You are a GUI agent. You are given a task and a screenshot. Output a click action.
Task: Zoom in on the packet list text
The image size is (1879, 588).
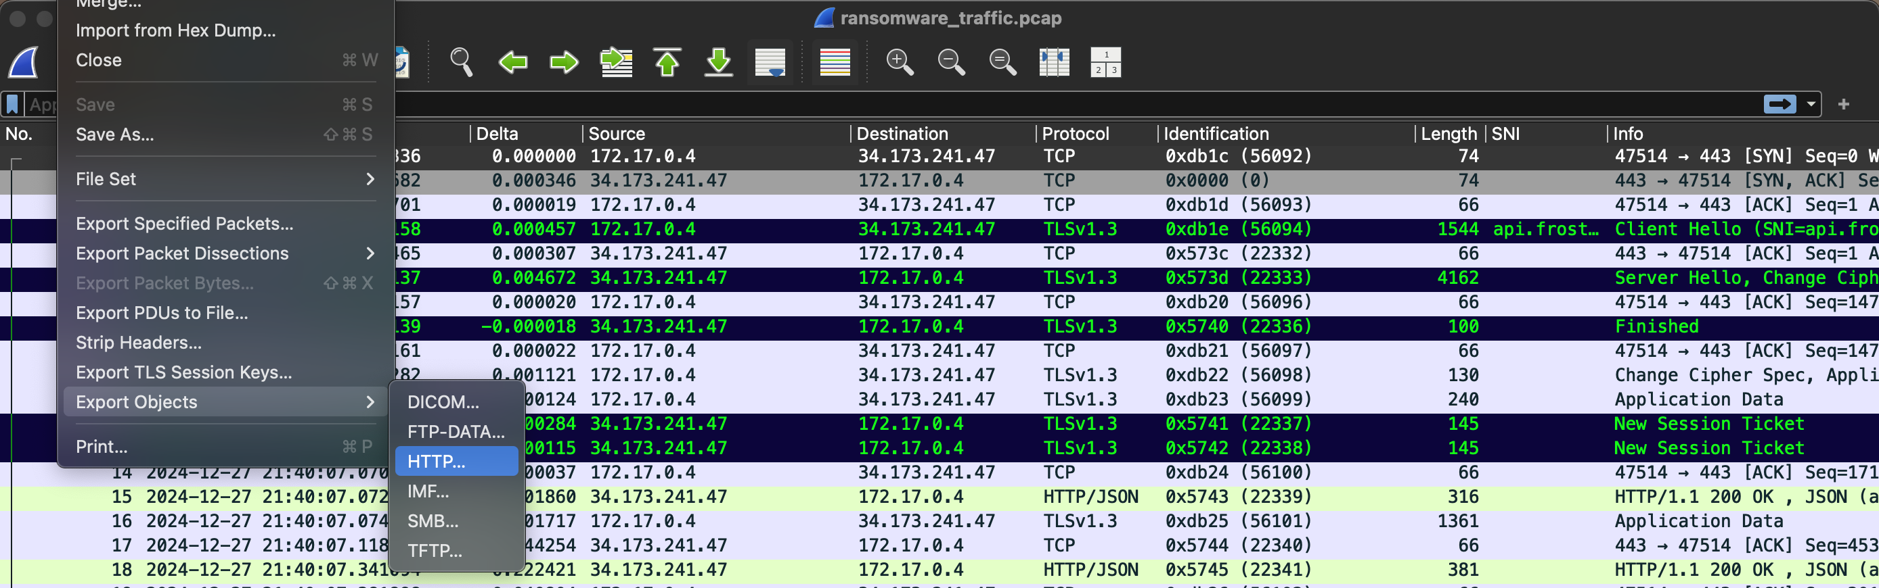900,62
